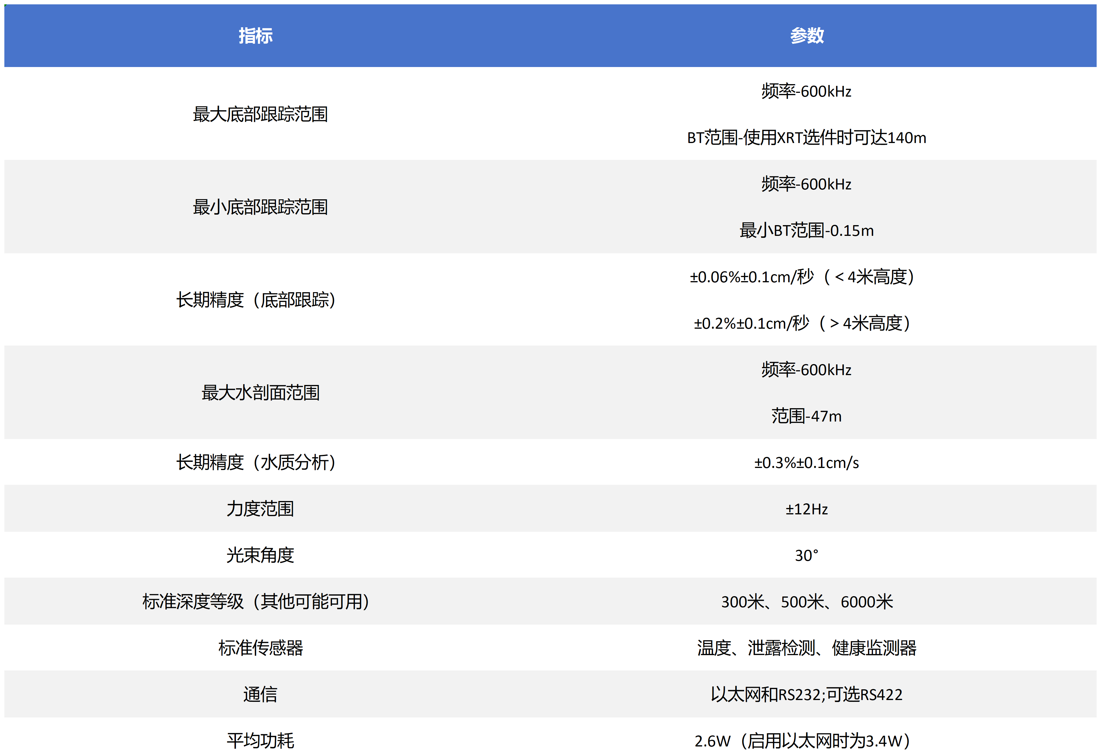
Task: Click the 指标 column header
Action: (255, 35)
